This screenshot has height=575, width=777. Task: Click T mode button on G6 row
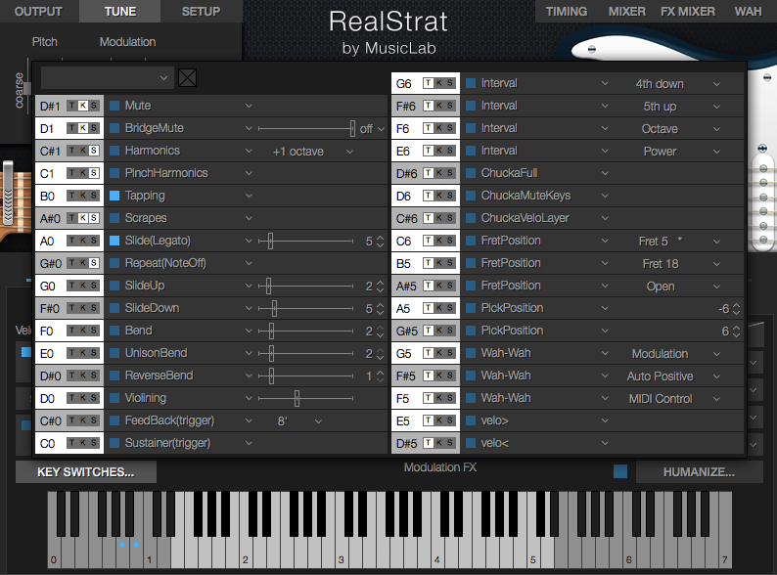(x=428, y=83)
